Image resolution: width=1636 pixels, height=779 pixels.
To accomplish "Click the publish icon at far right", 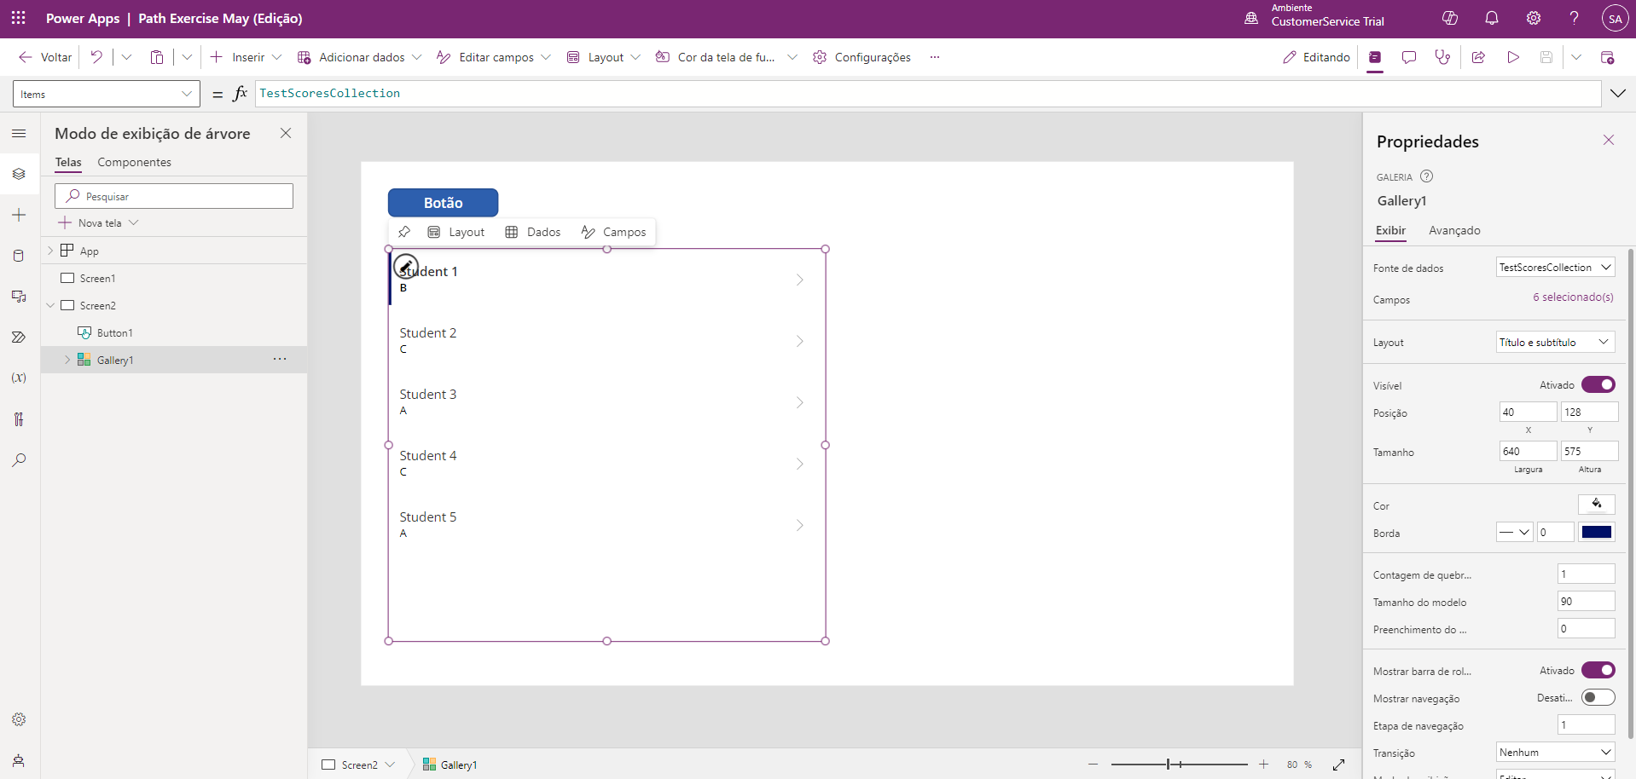I will click(1607, 57).
